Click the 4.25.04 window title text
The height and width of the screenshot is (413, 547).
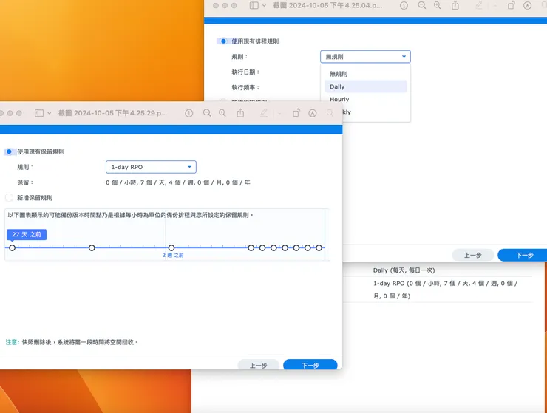[x=327, y=5]
